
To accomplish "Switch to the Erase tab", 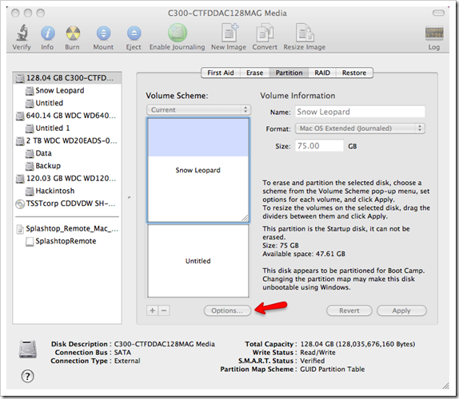I will [254, 73].
